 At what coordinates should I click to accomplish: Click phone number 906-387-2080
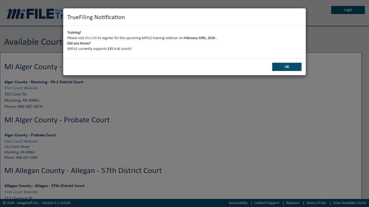26,158
